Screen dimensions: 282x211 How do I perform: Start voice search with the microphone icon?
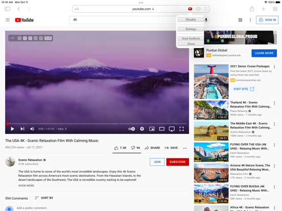point(206,20)
